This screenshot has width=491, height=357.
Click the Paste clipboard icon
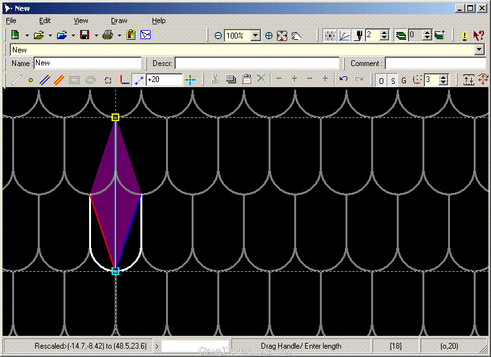click(246, 79)
